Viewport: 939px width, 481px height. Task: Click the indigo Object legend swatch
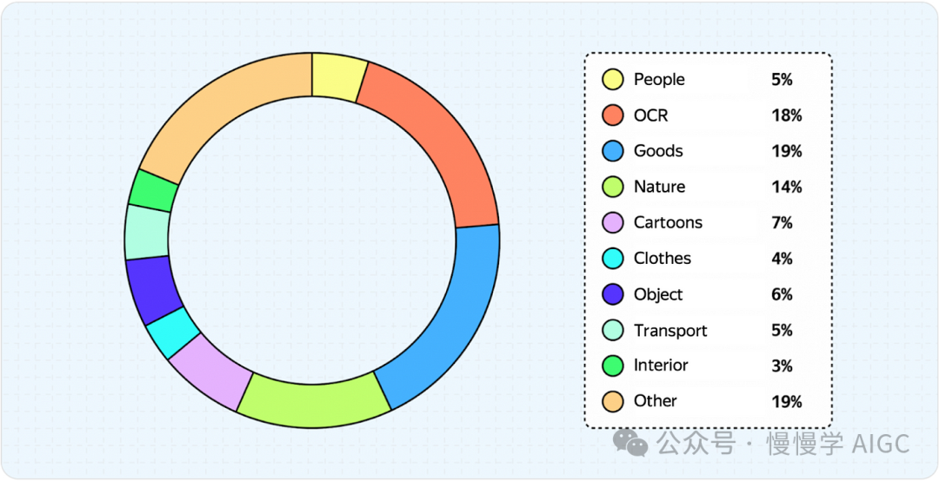pos(613,294)
